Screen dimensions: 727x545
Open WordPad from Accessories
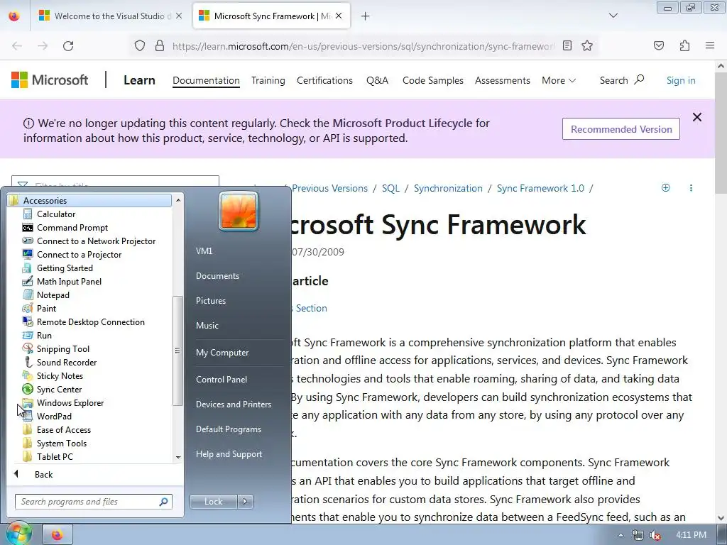tap(54, 416)
